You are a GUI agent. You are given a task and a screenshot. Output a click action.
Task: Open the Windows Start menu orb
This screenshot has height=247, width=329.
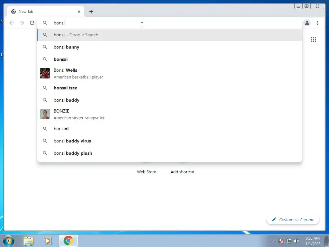click(9, 241)
